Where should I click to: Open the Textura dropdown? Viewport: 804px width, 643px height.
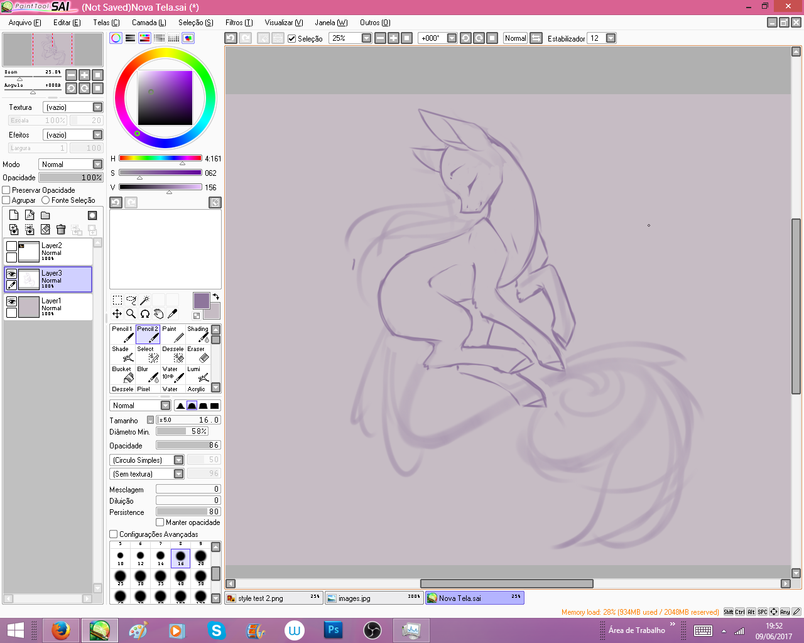click(97, 107)
